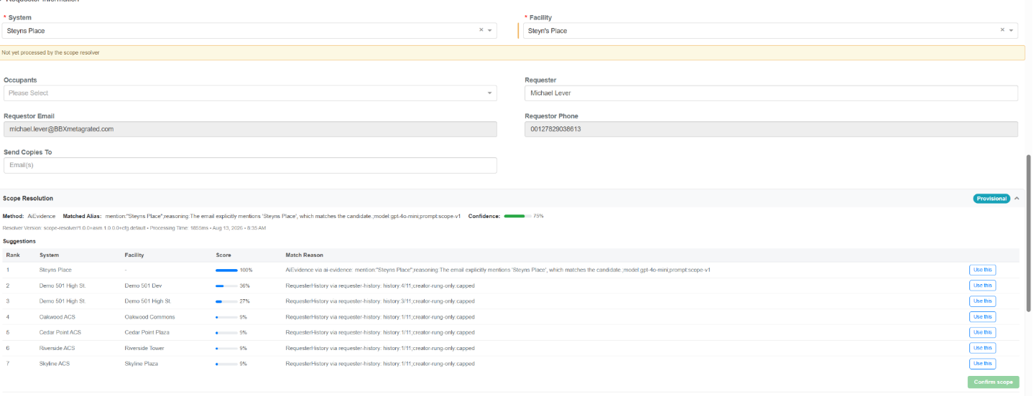The image size is (1034, 396).
Task: Click the 27% score bar
Action: 226,301
